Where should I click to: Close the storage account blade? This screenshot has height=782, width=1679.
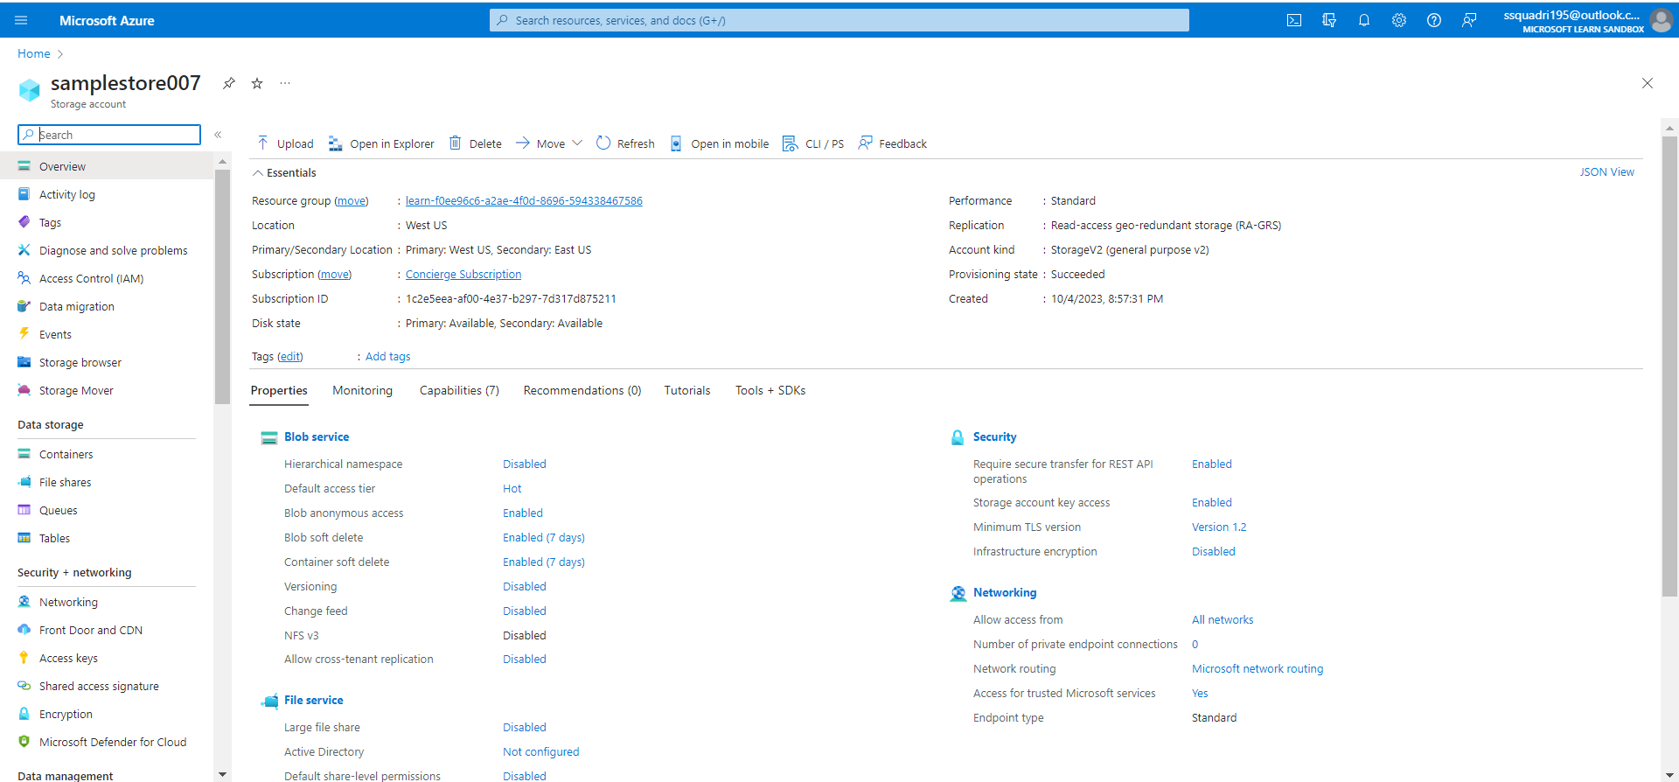(1648, 83)
